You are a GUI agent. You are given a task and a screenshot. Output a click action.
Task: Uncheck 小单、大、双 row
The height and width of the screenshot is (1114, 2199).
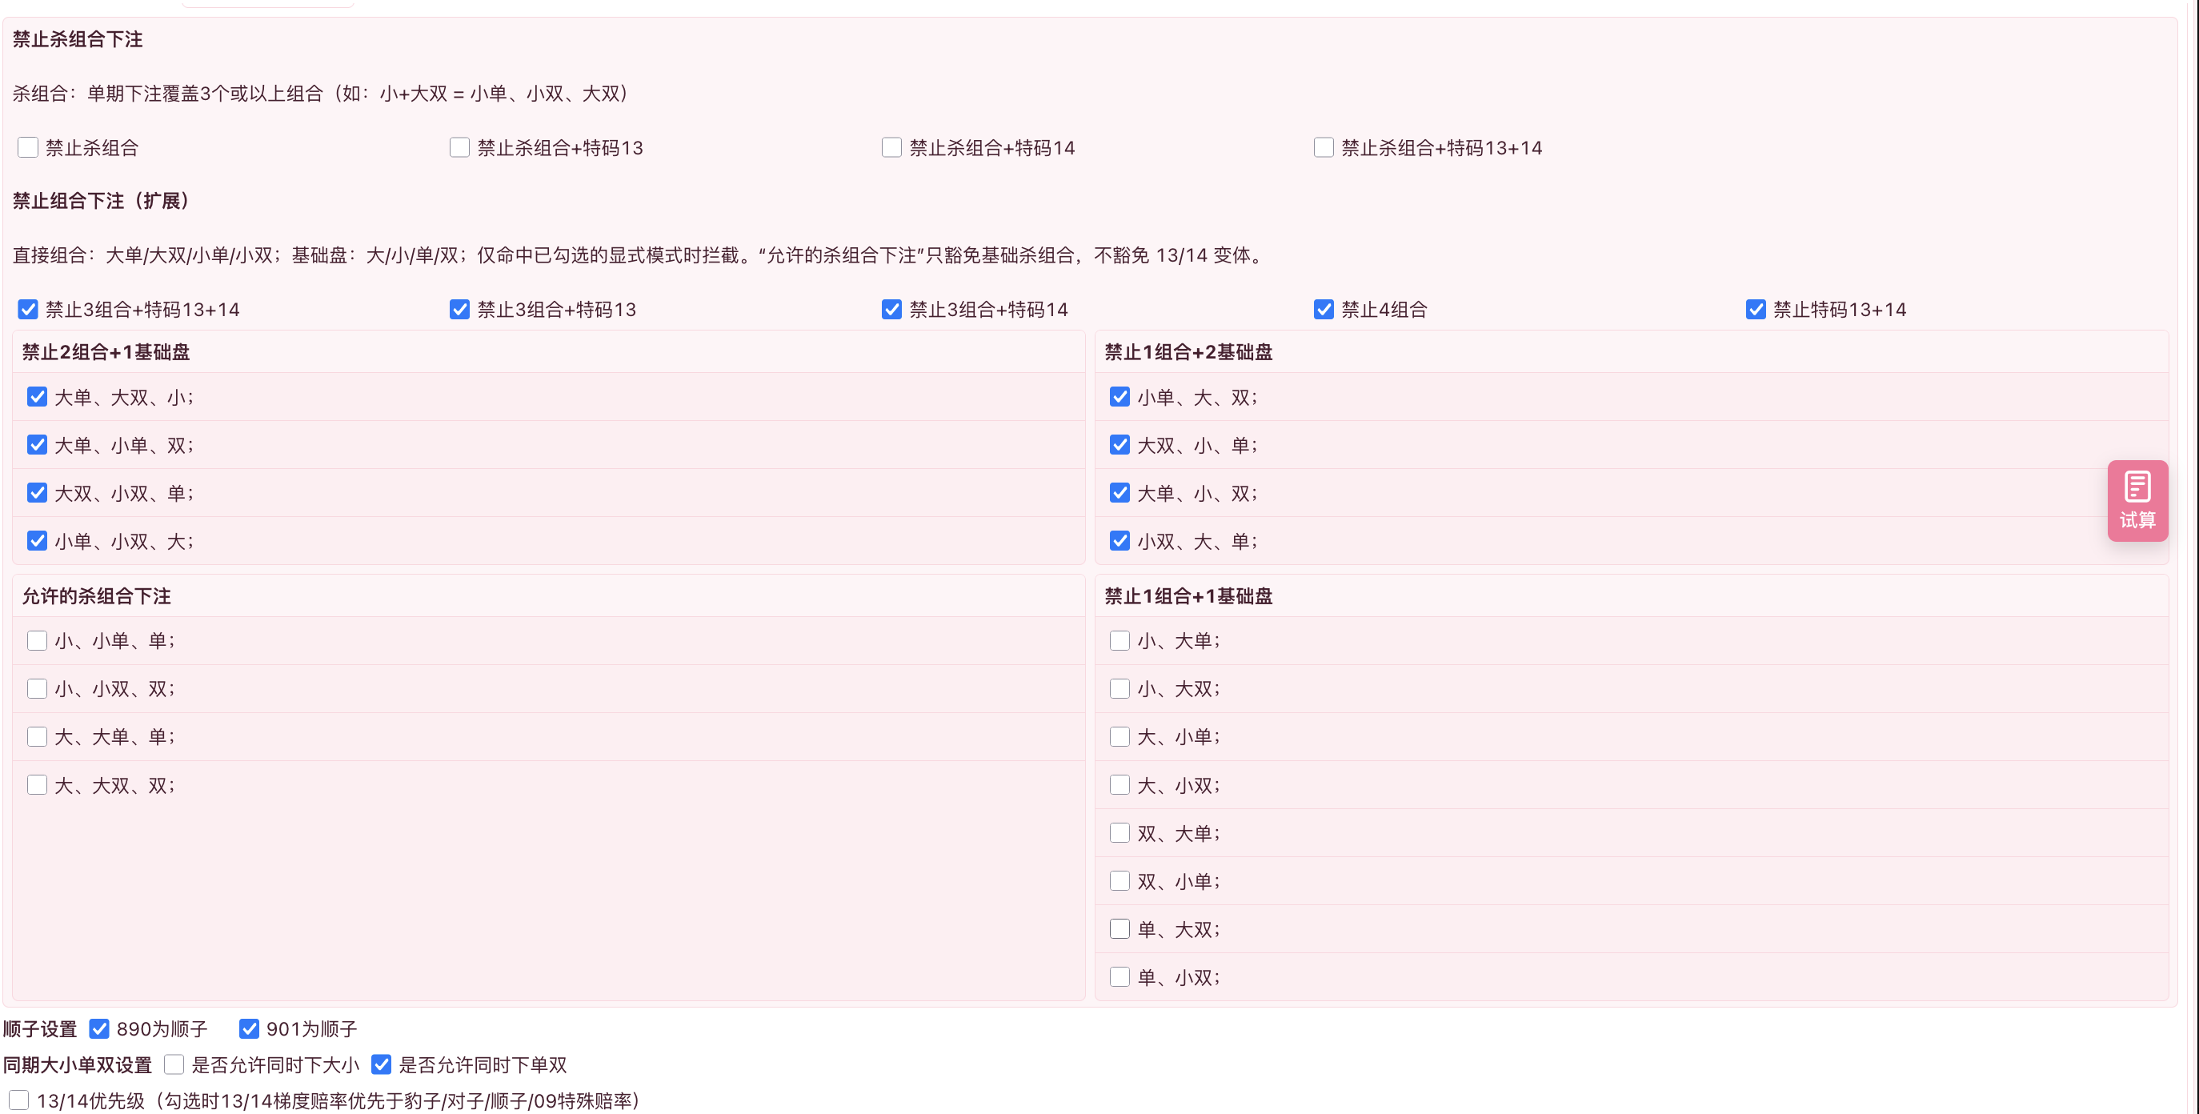[1120, 397]
